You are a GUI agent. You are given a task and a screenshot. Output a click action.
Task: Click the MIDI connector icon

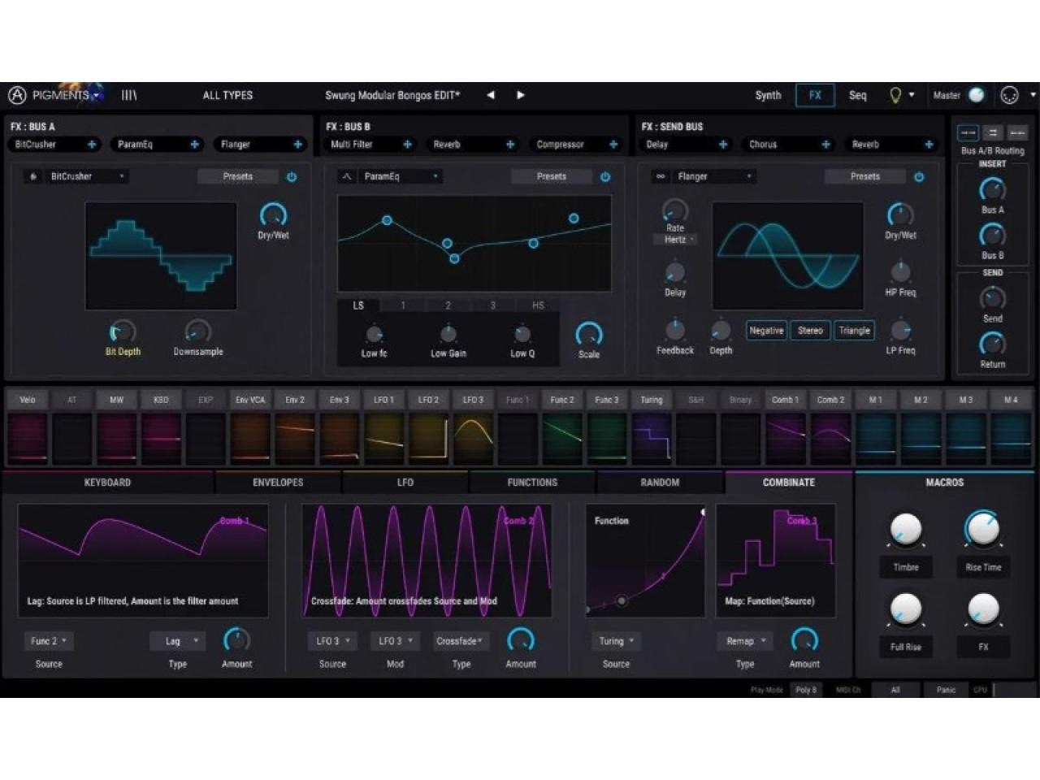click(x=1009, y=95)
